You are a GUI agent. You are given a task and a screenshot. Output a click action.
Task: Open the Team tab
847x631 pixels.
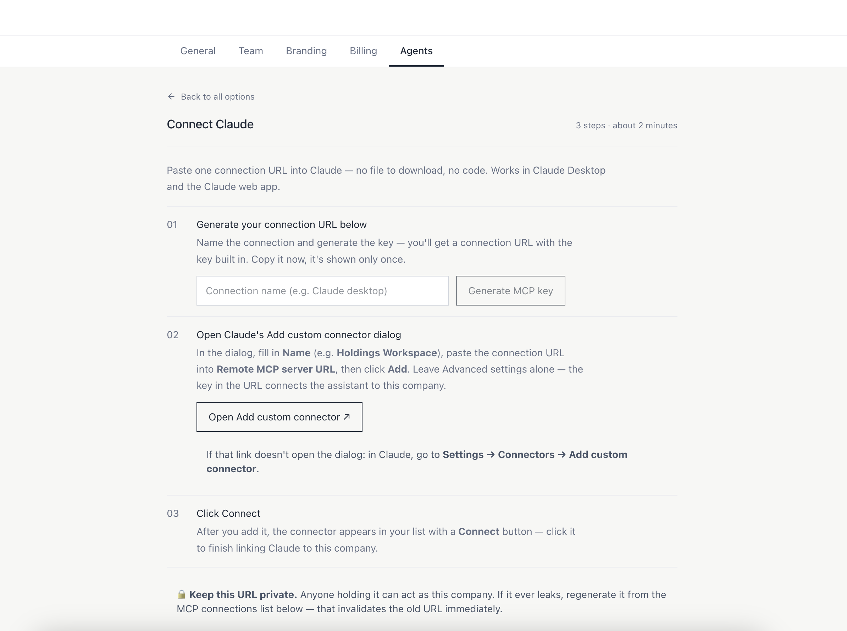tap(251, 51)
